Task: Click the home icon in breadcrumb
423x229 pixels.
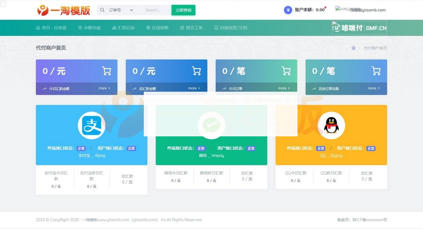Action: [353, 48]
